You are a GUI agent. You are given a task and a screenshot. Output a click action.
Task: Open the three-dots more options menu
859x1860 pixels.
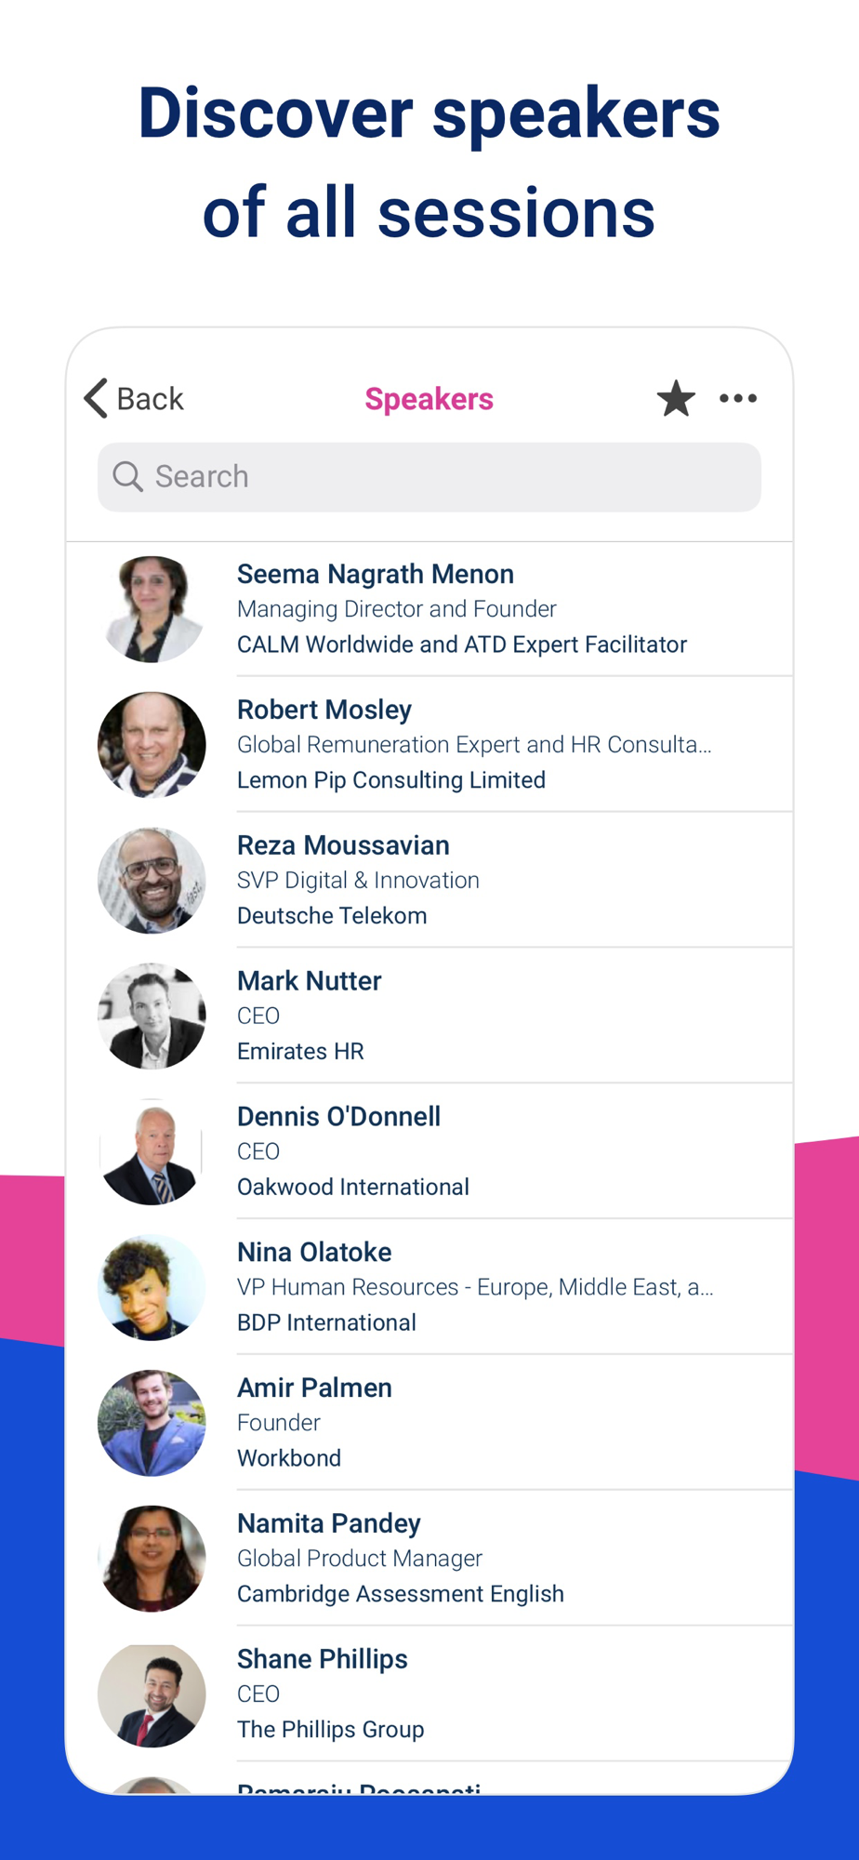[738, 399]
